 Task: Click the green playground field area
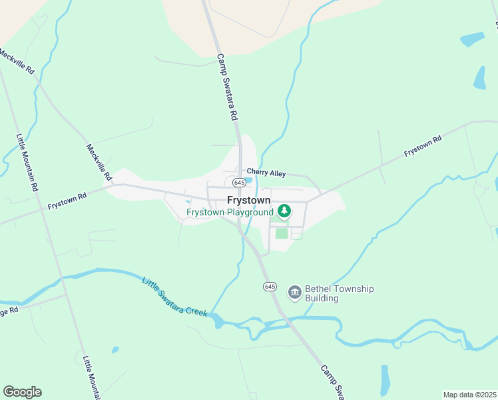(x=282, y=233)
